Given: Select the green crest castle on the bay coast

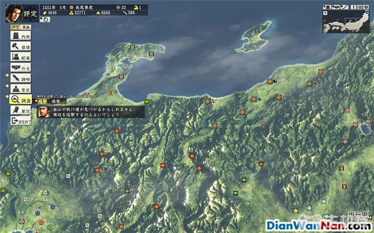Looking at the screenshot, I should pyautogui.click(x=147, y=101).
